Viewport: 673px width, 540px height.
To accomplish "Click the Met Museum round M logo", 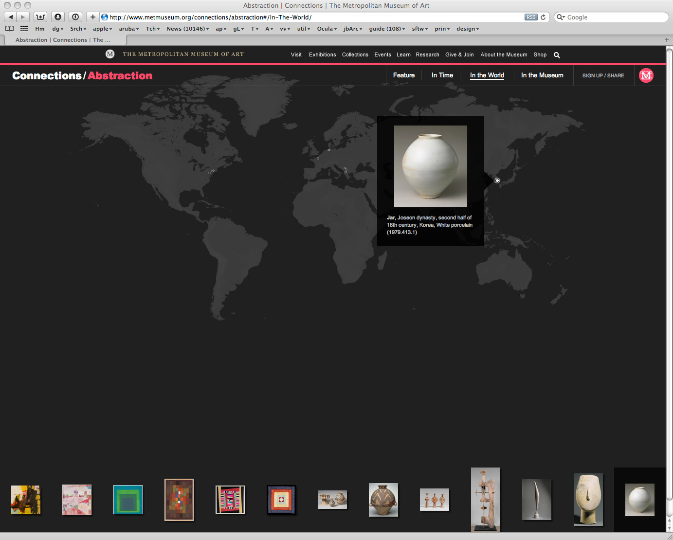I will 110,54.
